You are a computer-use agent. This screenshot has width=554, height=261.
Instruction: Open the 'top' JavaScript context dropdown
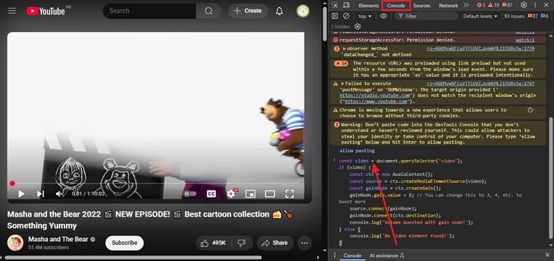click(365, 16)
